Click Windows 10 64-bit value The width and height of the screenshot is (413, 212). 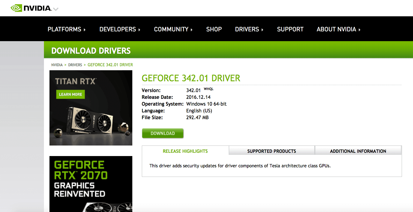pyautogui.click(x=206, y=104)
